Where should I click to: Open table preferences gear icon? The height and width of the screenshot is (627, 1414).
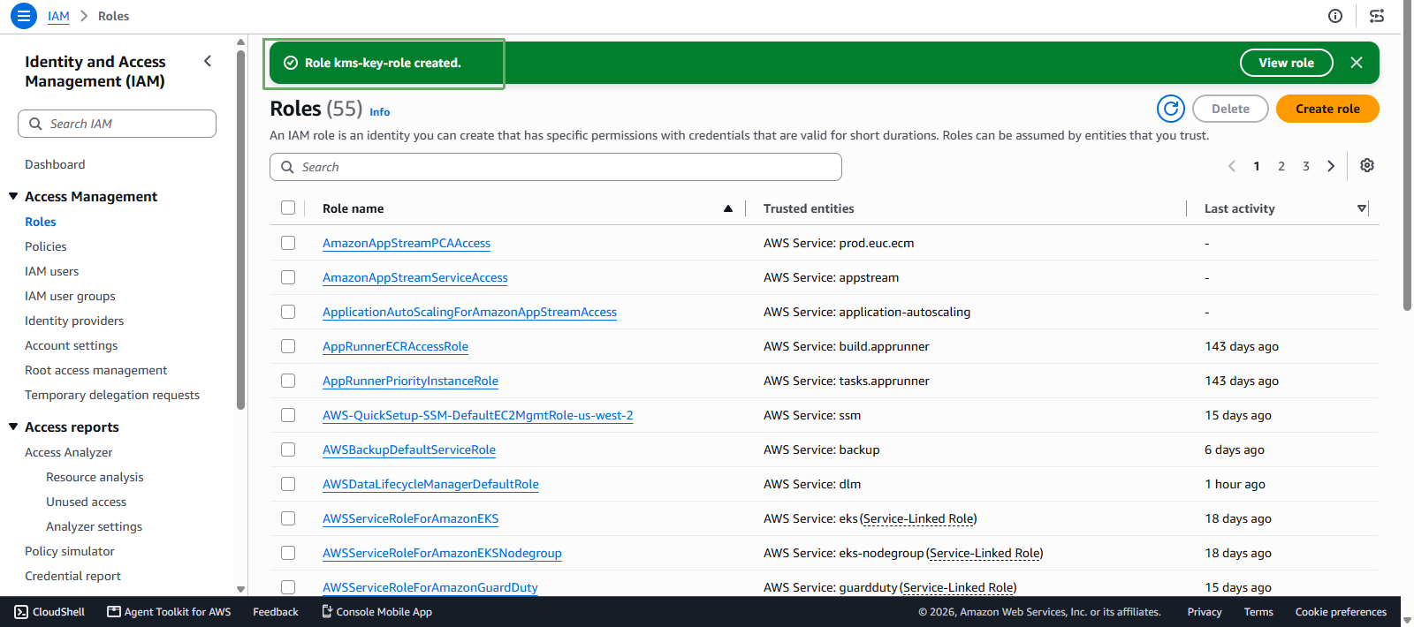coord(1367,166)
